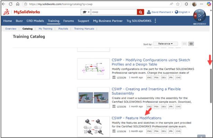Select JPN language for Flexible Subassembly lesson
Screen dimensions: 213x138
pyautogui.click(x=171, y=107)
